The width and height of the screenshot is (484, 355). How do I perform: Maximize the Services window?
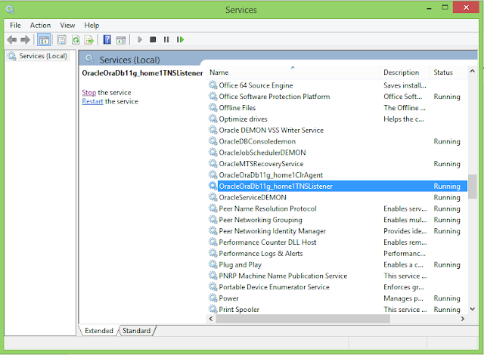(445, 8)
